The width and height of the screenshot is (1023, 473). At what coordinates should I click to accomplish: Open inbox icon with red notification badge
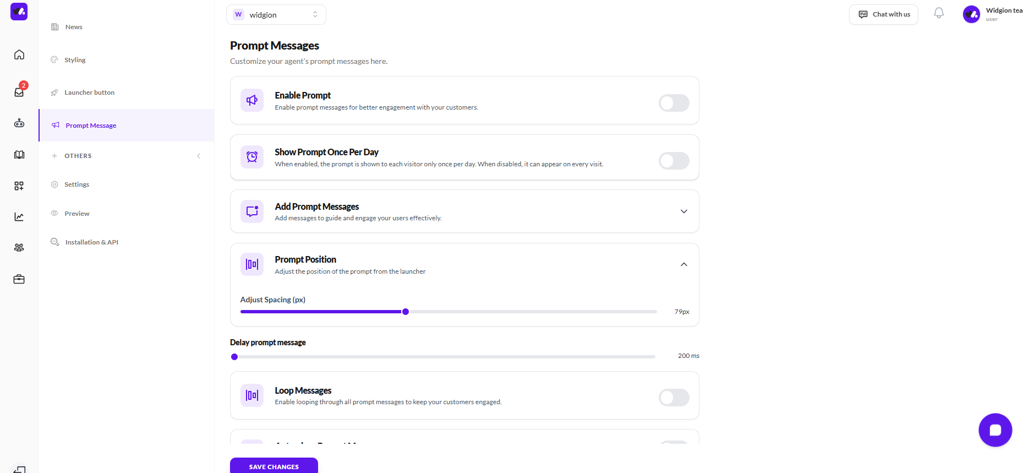(19, 92)
